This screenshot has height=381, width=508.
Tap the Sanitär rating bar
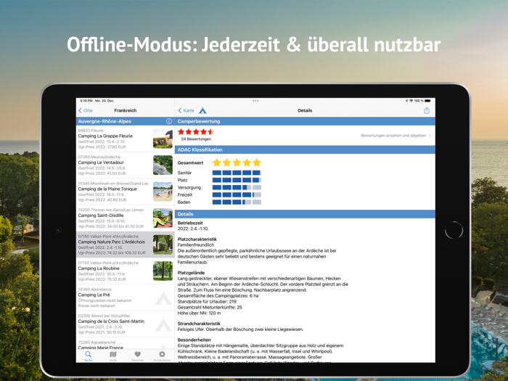(x=237, y=173)
